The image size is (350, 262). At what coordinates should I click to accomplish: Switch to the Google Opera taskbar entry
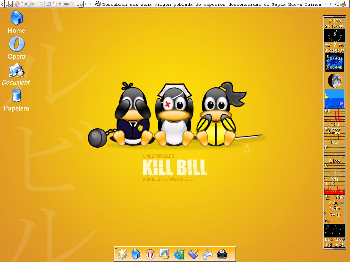pyautogui.click(x=29, y=4)
